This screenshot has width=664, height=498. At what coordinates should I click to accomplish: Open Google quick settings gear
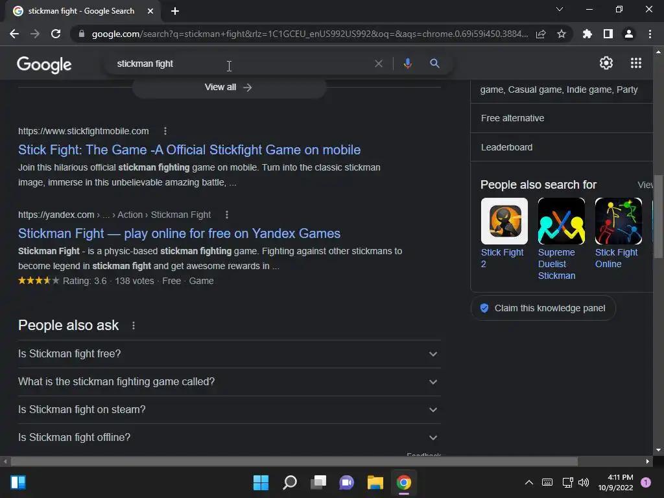[606, 63]
